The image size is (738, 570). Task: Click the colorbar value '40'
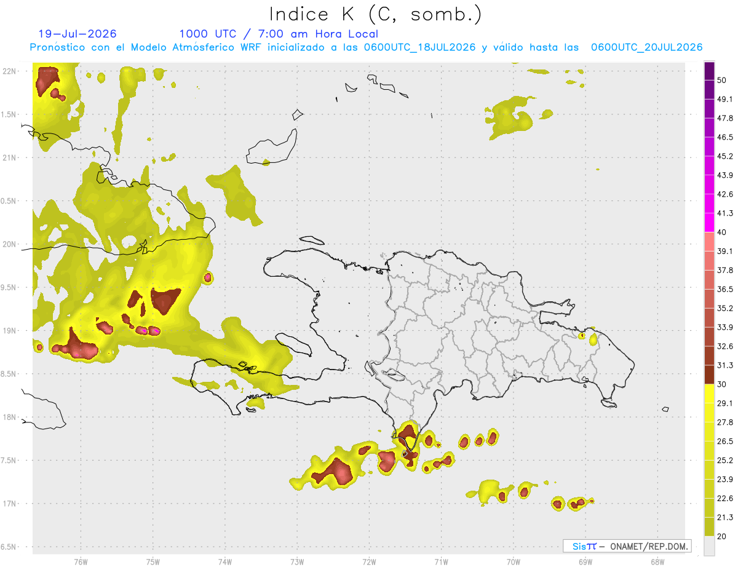click(x=722, y=232)
